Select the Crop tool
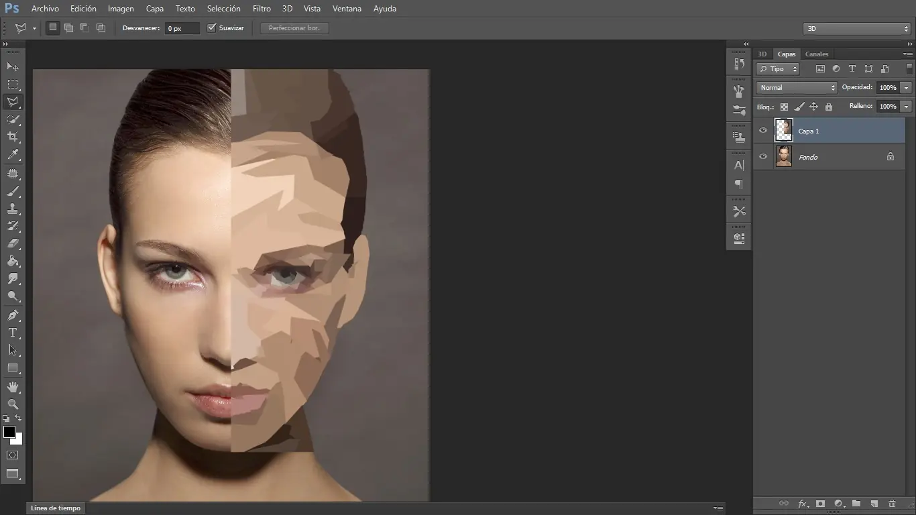The image size is (916, 515). (13, 137)
